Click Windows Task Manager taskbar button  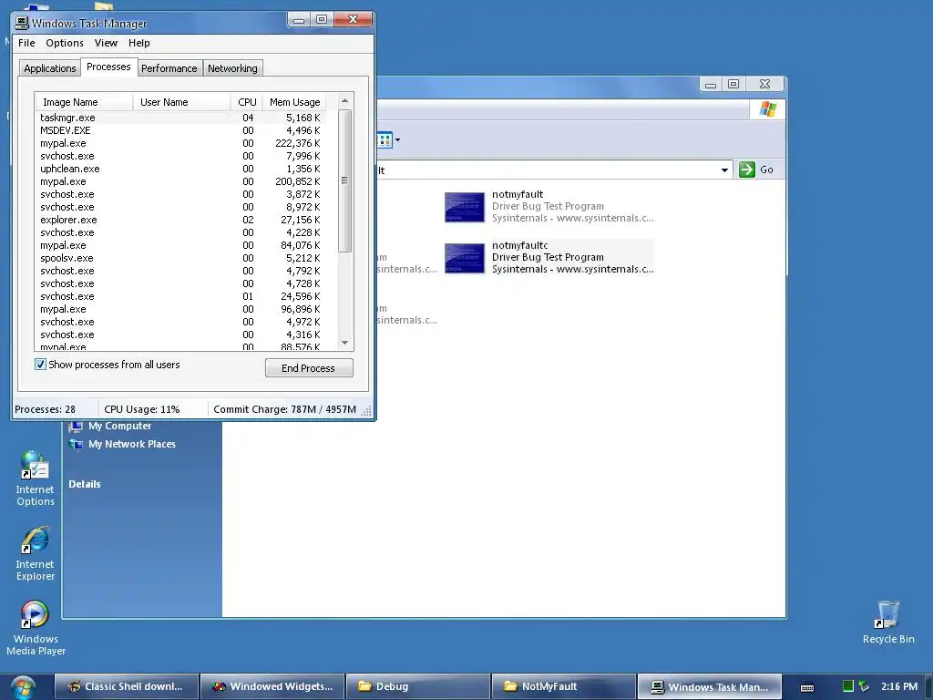click(x=709, y=686)
